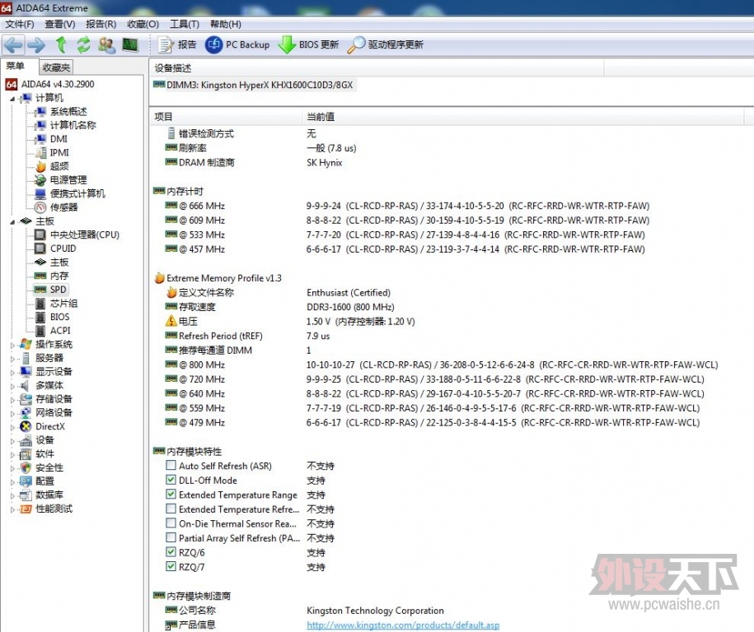Expand the 多媒体 tree node

pyautogui.click(x=12, y=386)
